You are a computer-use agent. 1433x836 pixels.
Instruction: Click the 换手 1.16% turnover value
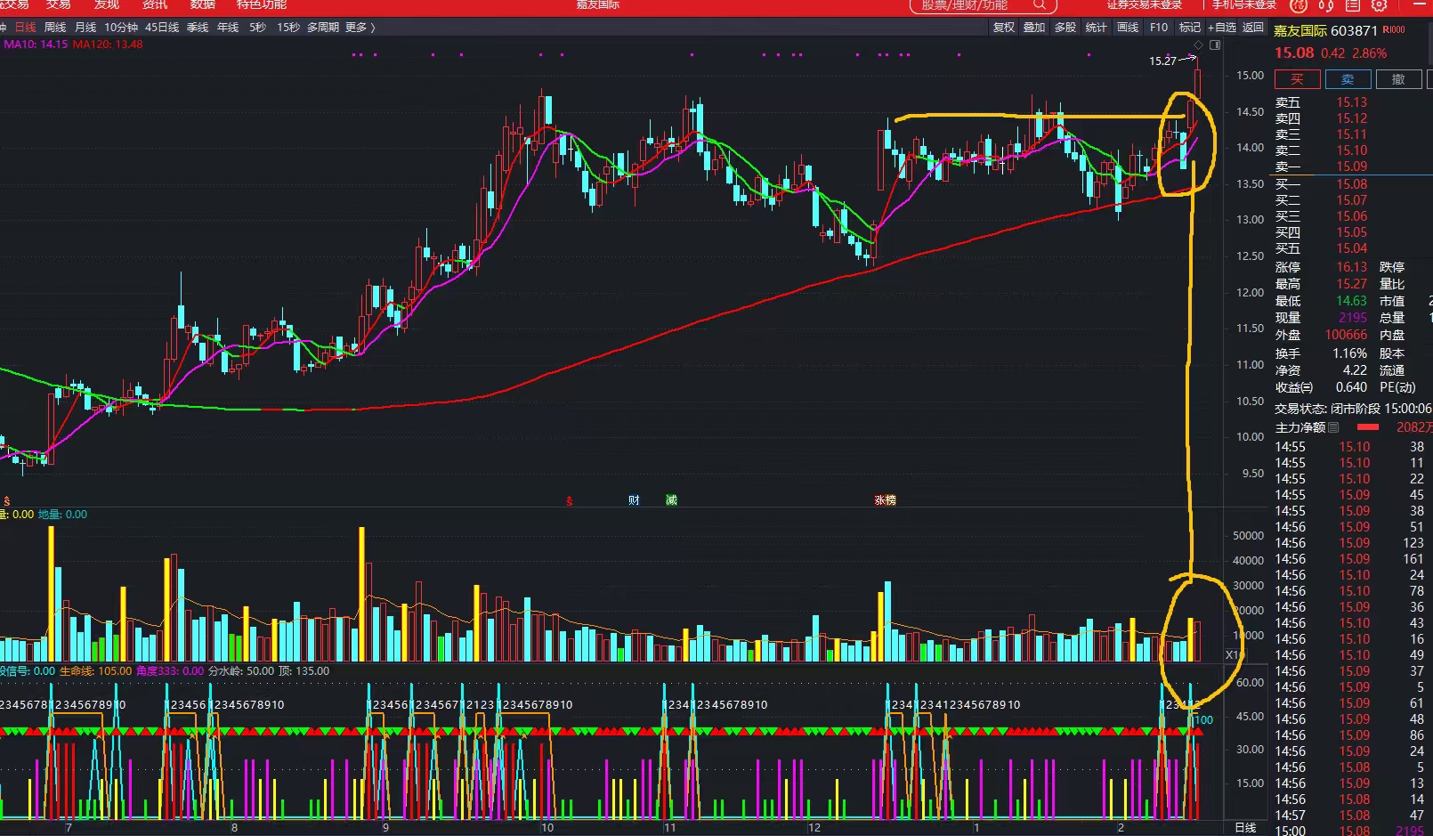click(x=1350, y=353)
